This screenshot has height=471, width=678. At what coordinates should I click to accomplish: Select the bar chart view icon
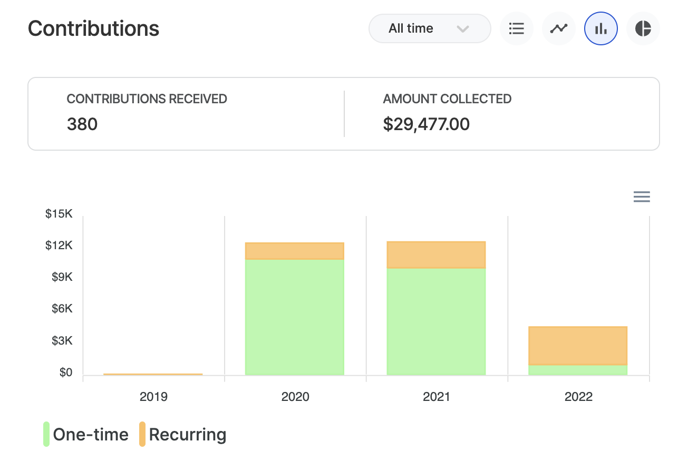tap(600, 28)
